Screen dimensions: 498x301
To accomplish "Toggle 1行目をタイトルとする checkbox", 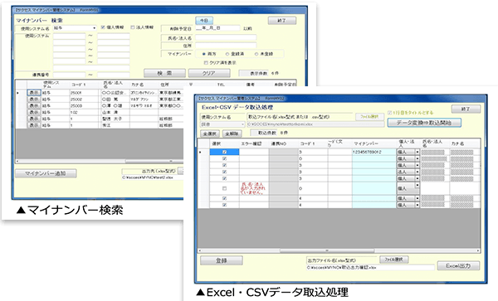I will tap(390, 113).
